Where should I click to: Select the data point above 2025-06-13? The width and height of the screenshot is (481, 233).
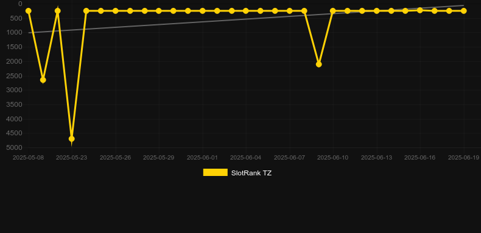tap(377, 11)
